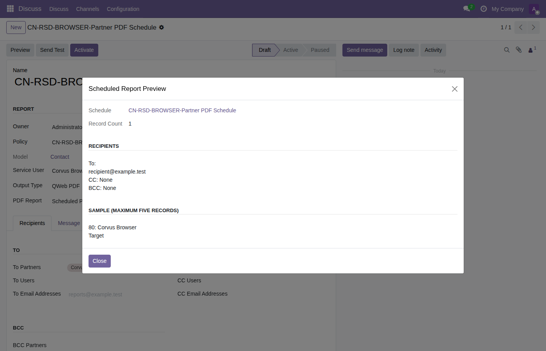This screenshot has width=546, height=351.
Task: Click the My Company switcher
Action: click(x=507, y=9)
